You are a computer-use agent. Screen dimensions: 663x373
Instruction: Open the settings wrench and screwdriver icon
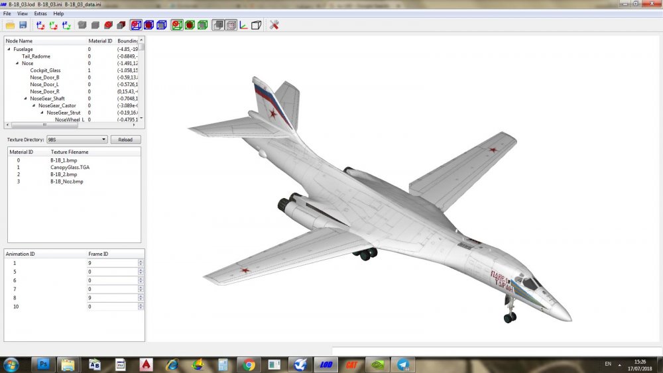click(x=274, y=25)
